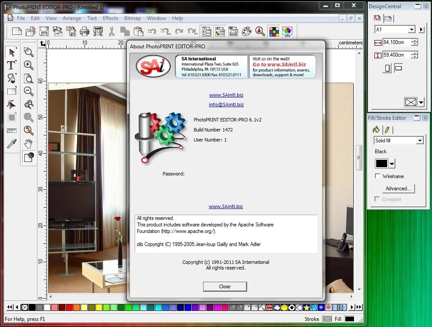Click the blue star swatch in palette
The image size is (432, 327).
tap(306, 307)
